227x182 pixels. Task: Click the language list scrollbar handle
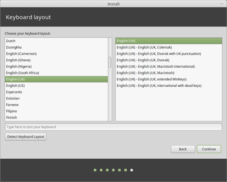[x=110, y=63]
